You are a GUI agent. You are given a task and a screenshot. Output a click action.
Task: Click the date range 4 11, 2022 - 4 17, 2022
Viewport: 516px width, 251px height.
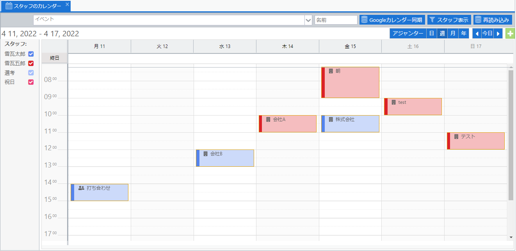[x=40, y=34]
